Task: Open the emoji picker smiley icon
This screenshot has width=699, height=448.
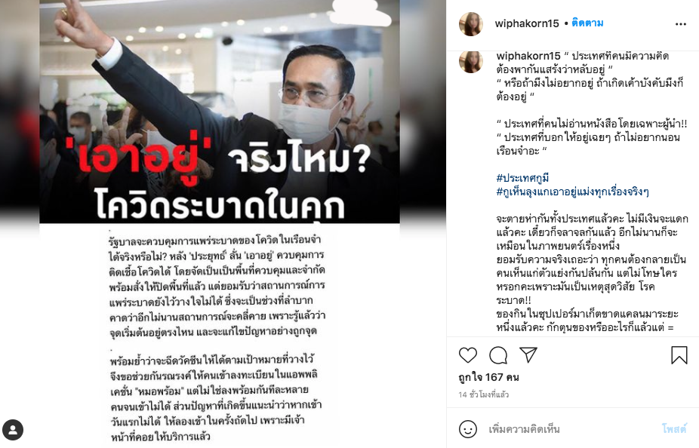Action: point(467,429)
